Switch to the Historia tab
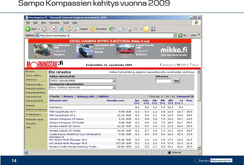The image size is (244, 165). pyautogui.click(x=68, y=97)
